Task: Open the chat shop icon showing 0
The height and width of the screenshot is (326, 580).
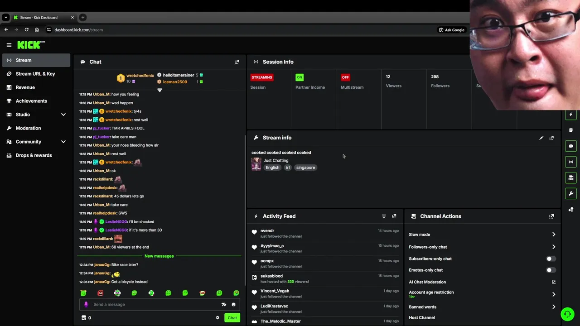Action: pyautogui.click(x=86, y=318)
